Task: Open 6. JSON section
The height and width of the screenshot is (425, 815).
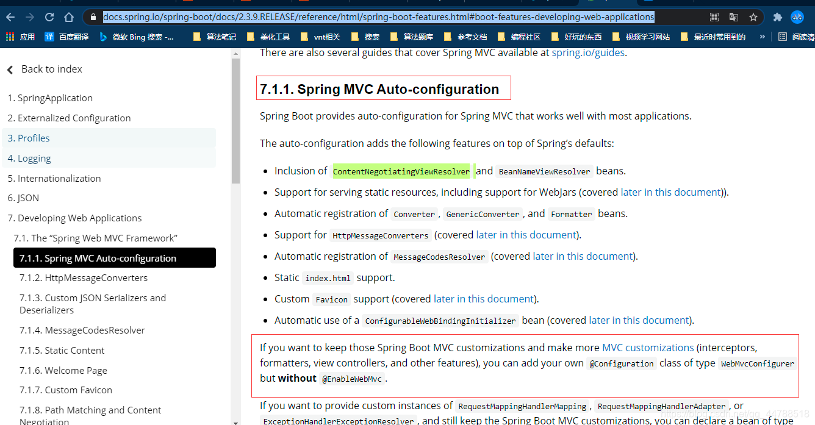Action: click(x=23, y=198)
